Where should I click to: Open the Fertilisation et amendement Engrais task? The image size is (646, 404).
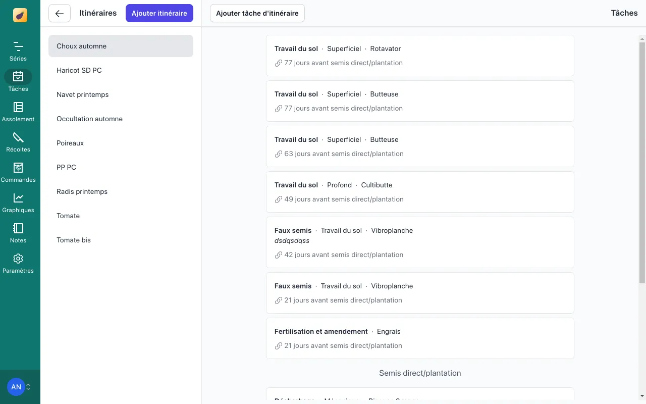(419, 338)
